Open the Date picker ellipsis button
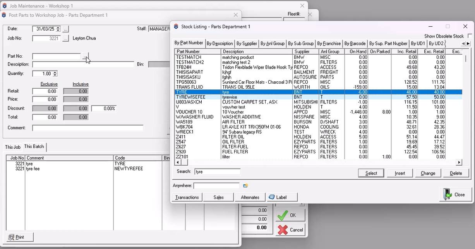Screen dimensions: 475x249 [x=66, y=29]
